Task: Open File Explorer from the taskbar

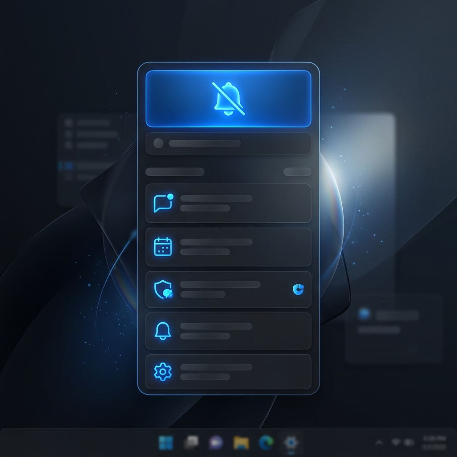Action: [241, 443]
